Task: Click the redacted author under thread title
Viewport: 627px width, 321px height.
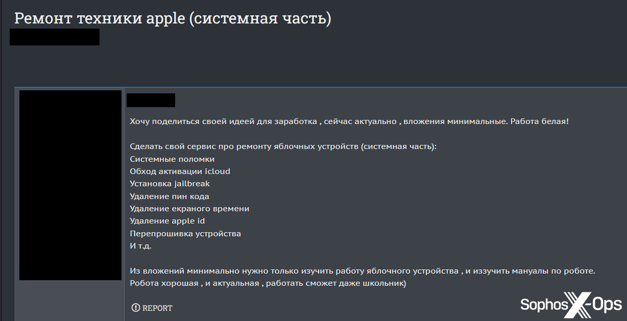Action: [x=55, y=37]
